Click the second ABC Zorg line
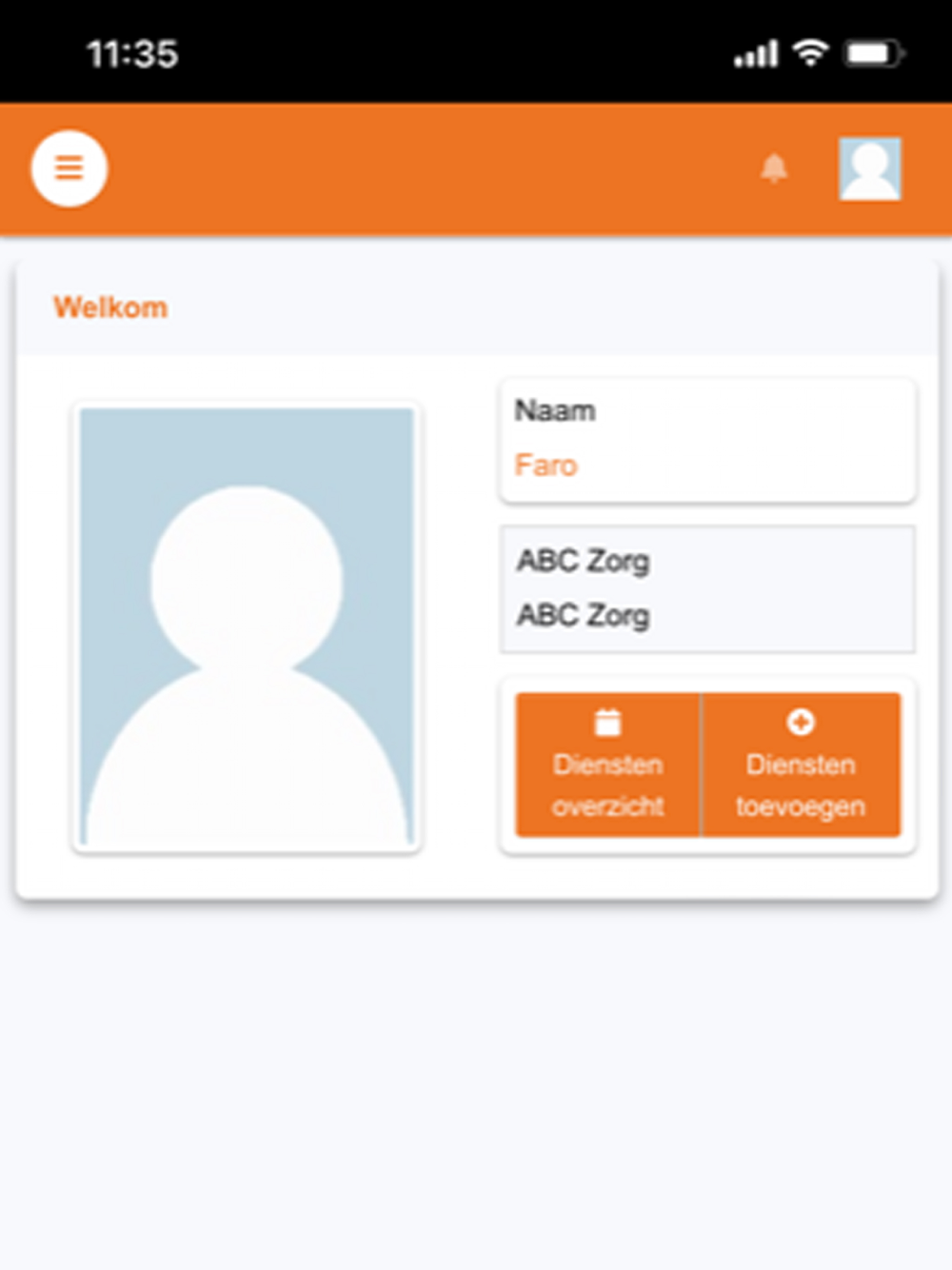 (583, 616)
